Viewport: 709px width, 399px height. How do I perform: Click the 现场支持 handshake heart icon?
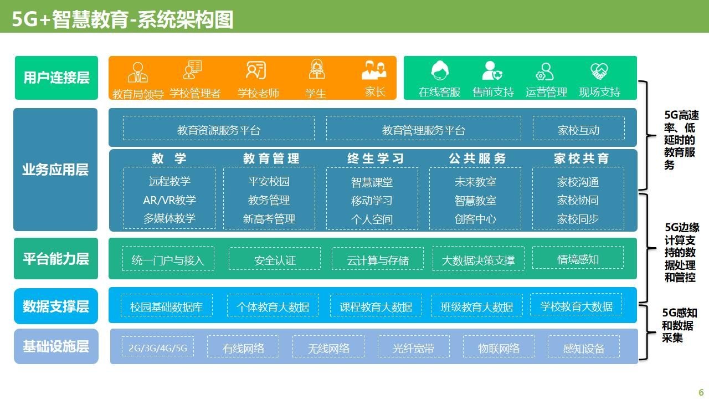pyautogui.click(x=599, y=71)
